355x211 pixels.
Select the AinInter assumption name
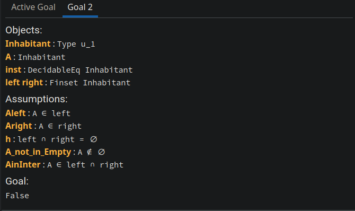23,164
